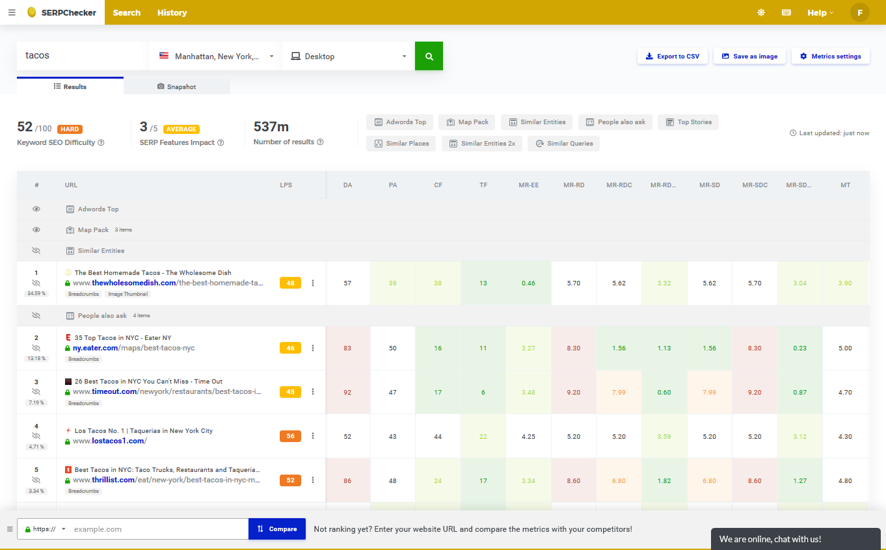
Task: Open options for lostacos1.com row
Action: [x=313, y=436]
